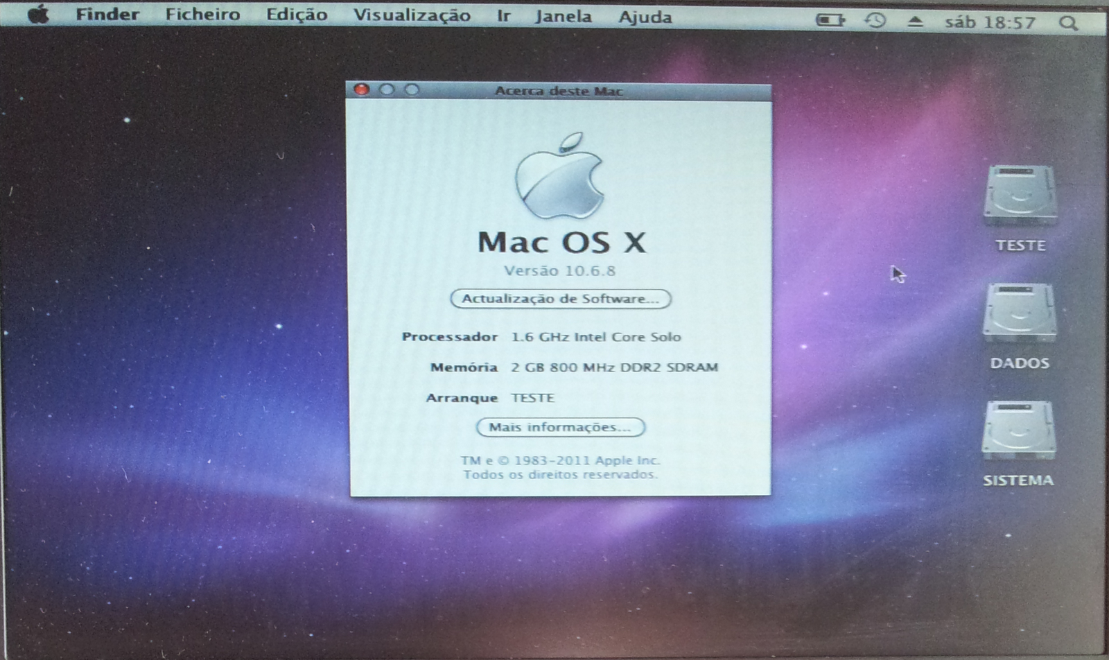Click the Todos os direitos reservados text
Screen dimensions: 1109x660
(561, 475)
